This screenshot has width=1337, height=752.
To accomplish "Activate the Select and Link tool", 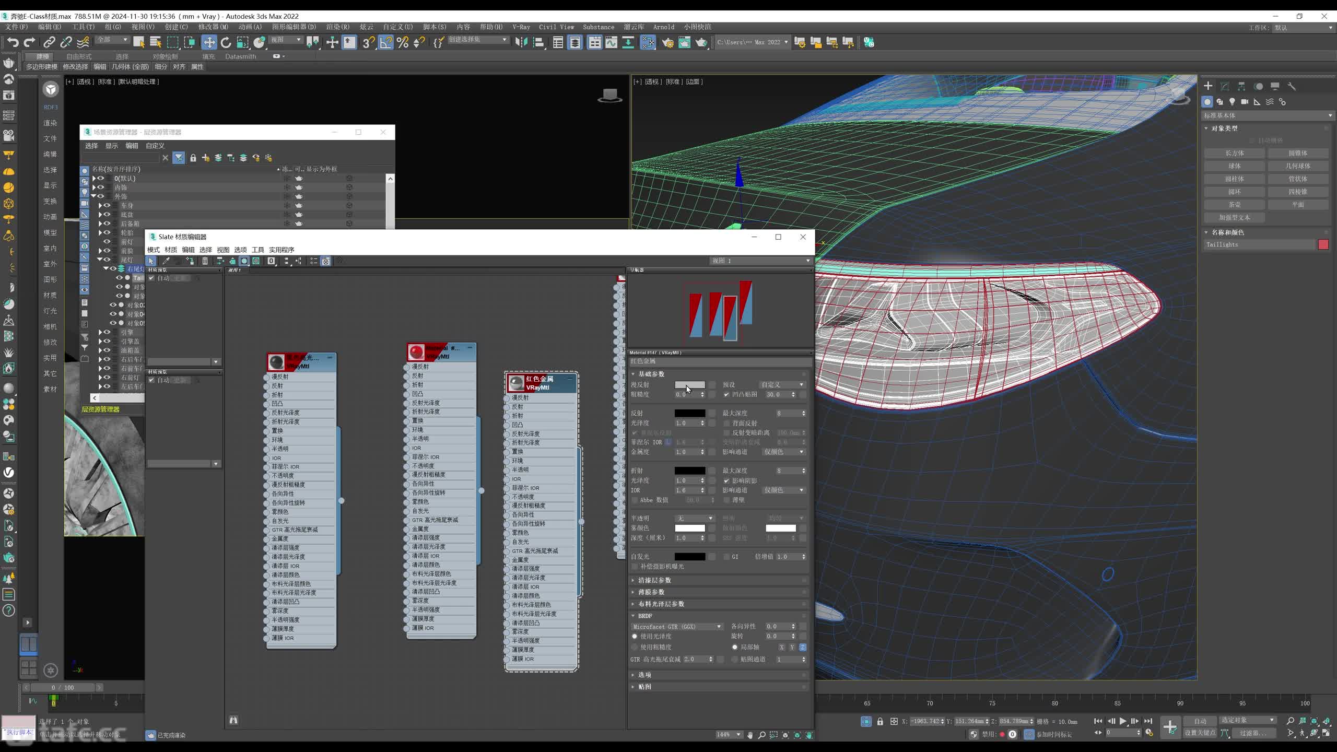I will [x=49, y=42].
